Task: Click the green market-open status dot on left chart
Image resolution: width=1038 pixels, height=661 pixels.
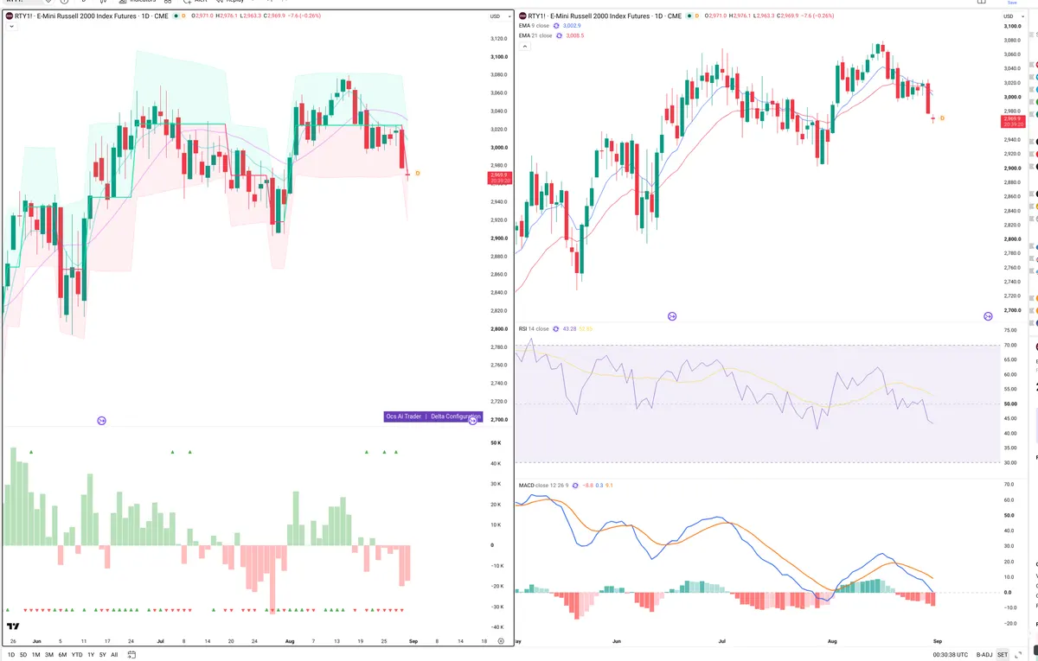Action: [176, 16]
